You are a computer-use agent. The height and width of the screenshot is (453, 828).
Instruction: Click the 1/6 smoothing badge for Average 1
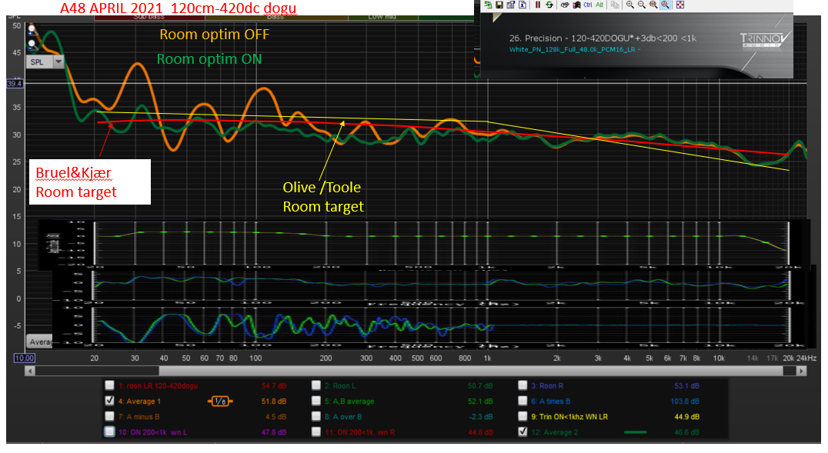(220, 401)
